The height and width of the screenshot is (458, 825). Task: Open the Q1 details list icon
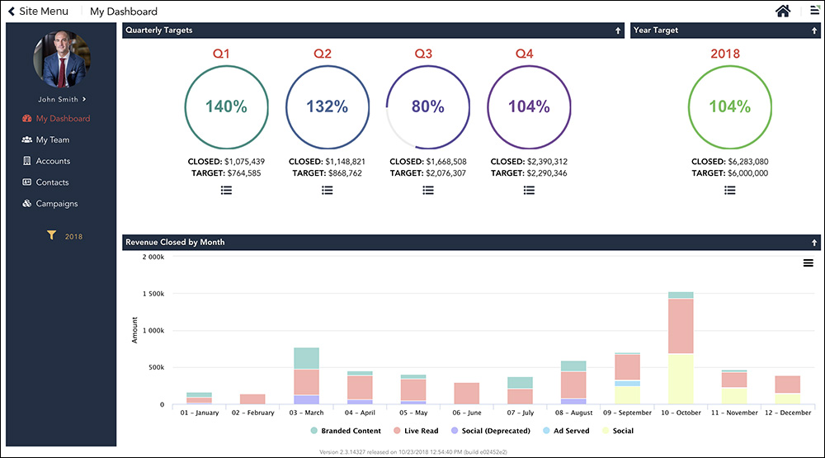coord(226,190)
